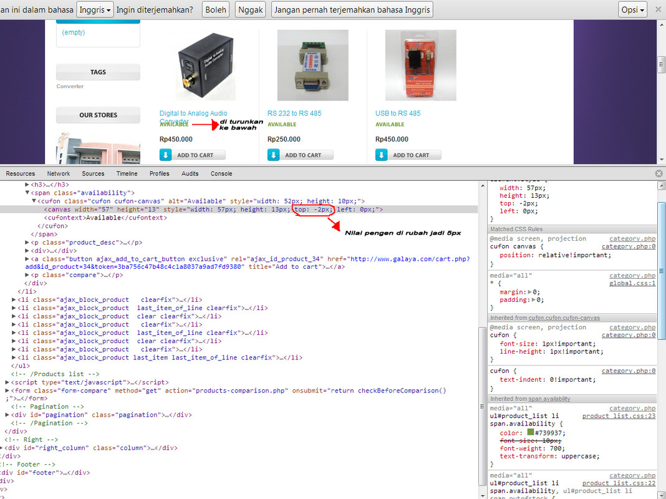This screenshot has height=499, width=666.
Task: Select the Footer comment row in DOM tree
Action: click(x=28, y=465)
